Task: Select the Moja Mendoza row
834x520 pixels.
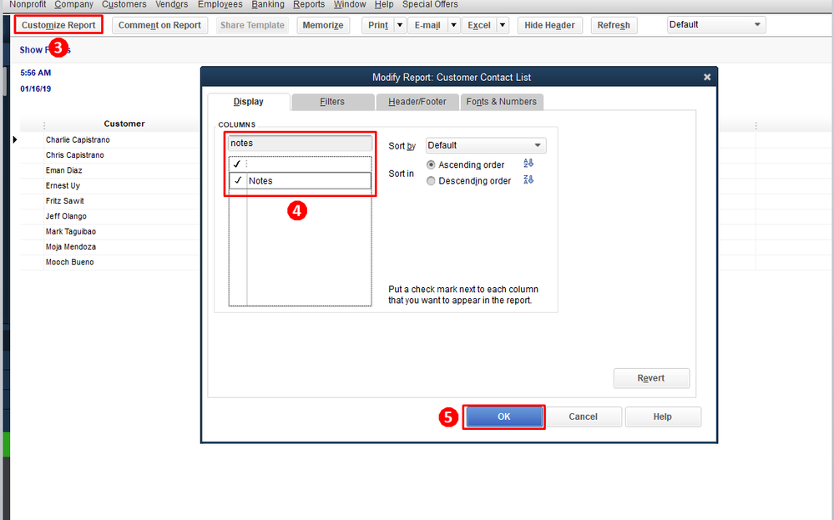Action: pyautogui.click(x=71, y=247)
